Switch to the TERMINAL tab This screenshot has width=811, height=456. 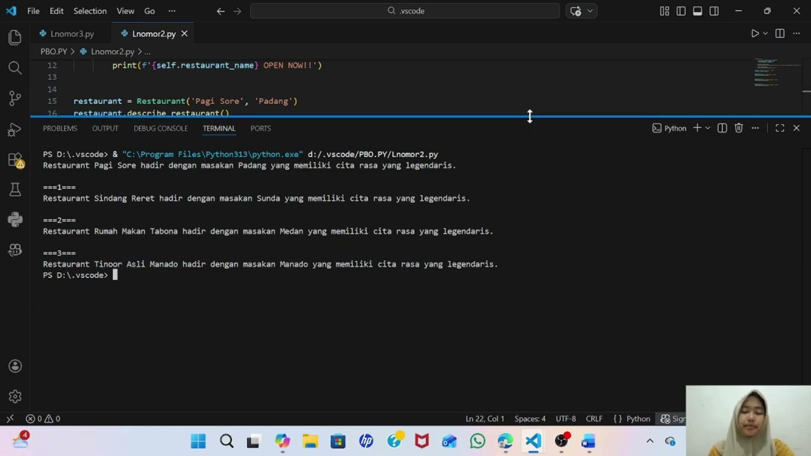[x=219, y=128]
